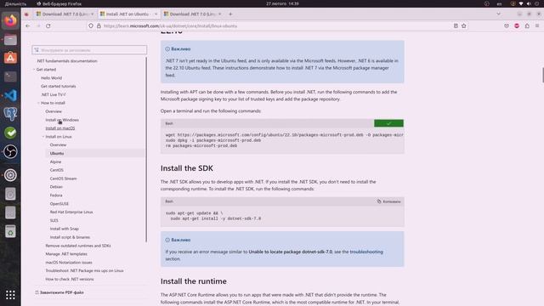
Task: Download the PDF file at sidebar bottom
Action: (x=59, y=292)
